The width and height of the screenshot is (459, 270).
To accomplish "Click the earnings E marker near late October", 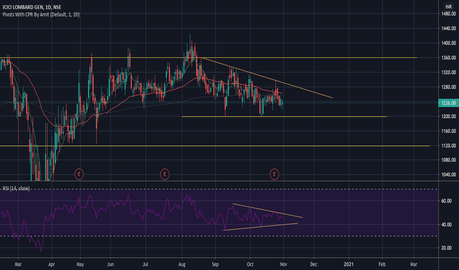I will [274, 174].
